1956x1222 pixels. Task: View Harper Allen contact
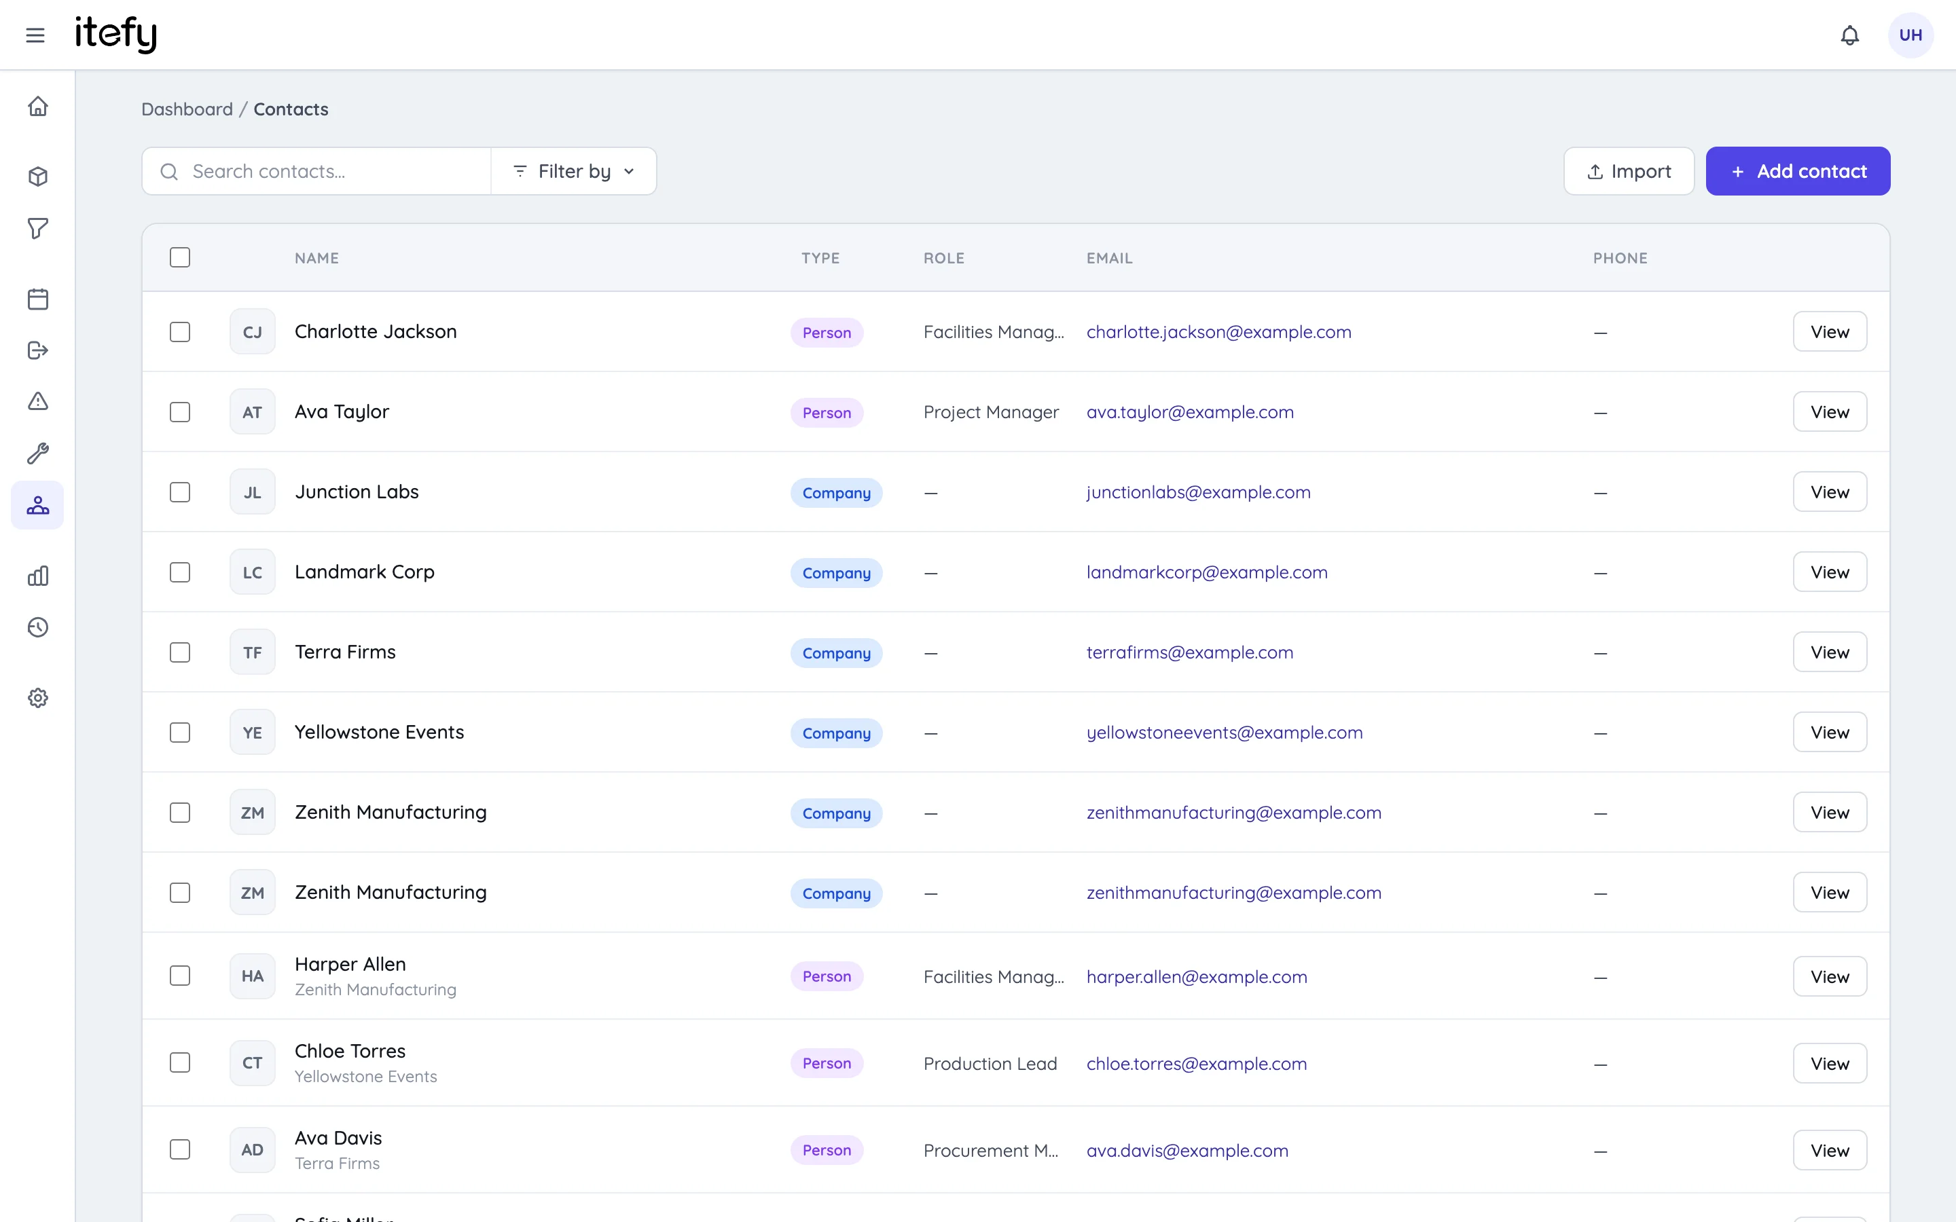point(1830,976)
